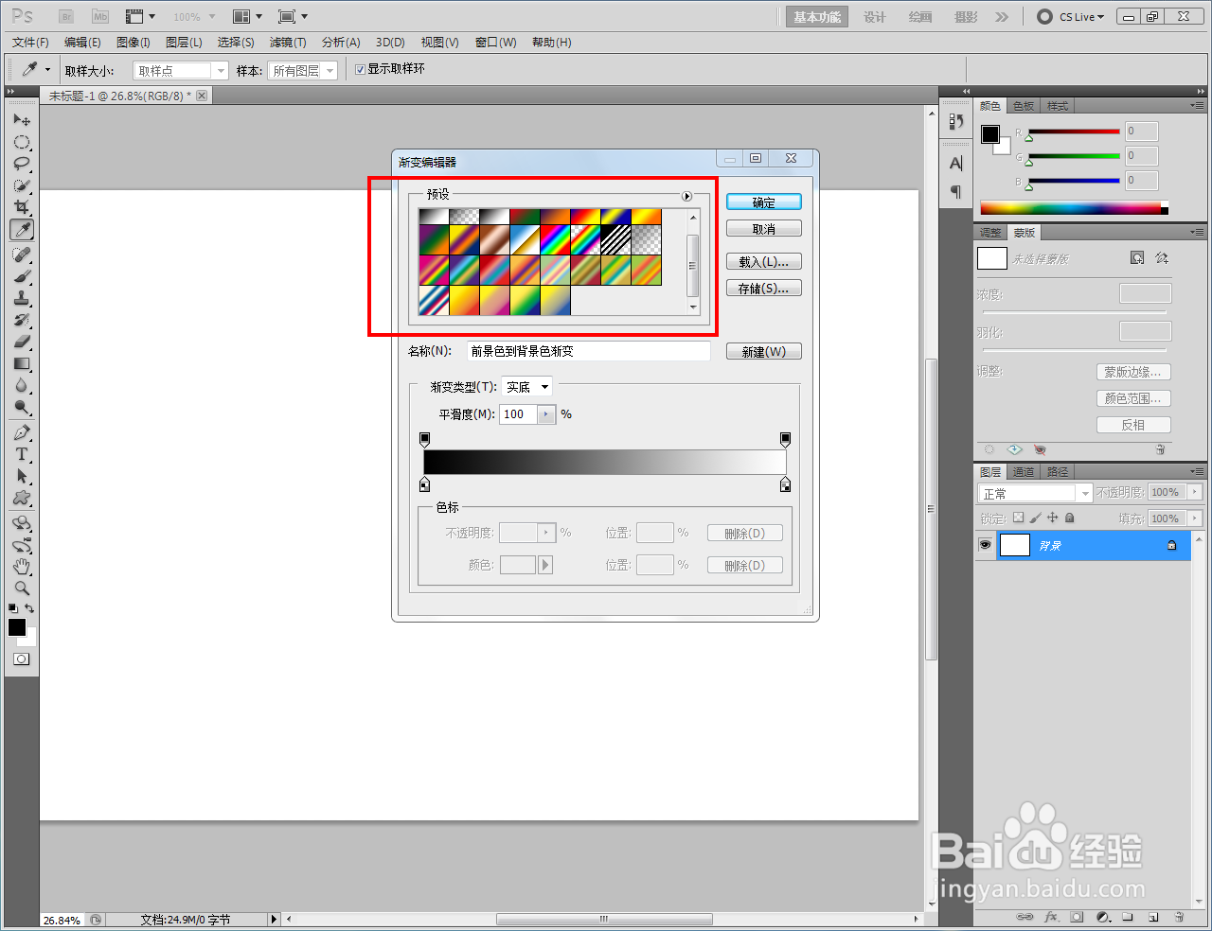
Task: Switch to 色板 tab
Action: [1024, 106]
